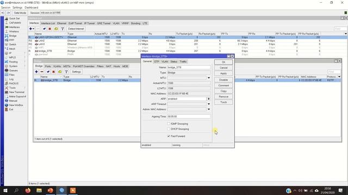The image size is (348, 195).
Task: Open column chooser dropdown in Interface List header
Action: tap(346, 34)
